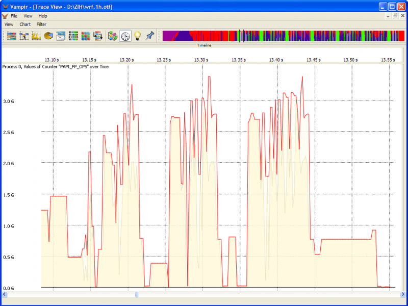Click the horizontal scrollbar thumb
Screen dimensions: 408x306
tap(137, 294)
